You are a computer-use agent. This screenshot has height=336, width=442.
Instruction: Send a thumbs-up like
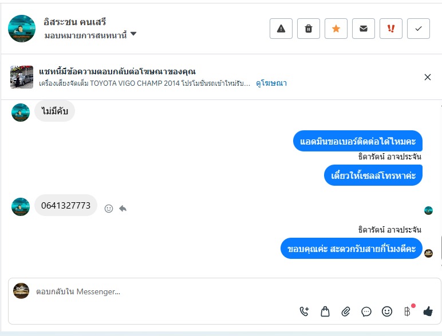pyautogui.click(x=428, y=311)
